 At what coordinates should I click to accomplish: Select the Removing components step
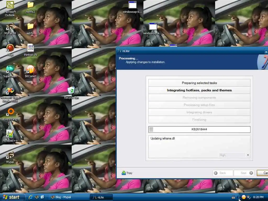pyautogui.click(x=199, y=98)
